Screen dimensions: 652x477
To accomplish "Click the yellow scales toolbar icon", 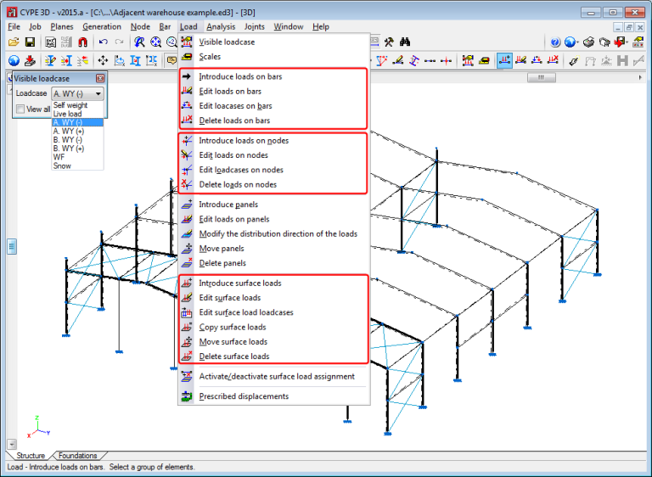I will point(484,61).
